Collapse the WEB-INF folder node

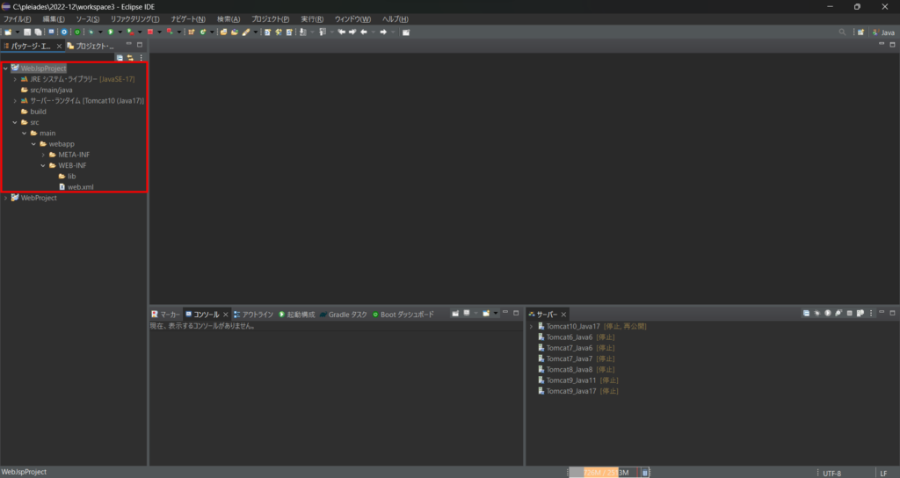click(x=42, y=165)
